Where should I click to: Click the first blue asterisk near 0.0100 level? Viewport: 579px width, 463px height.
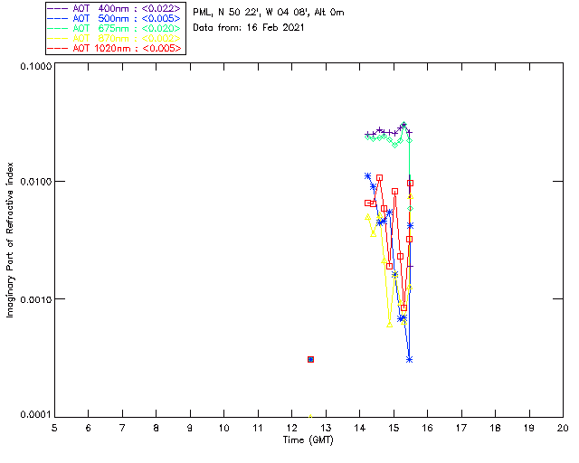[x=367, y=176]
